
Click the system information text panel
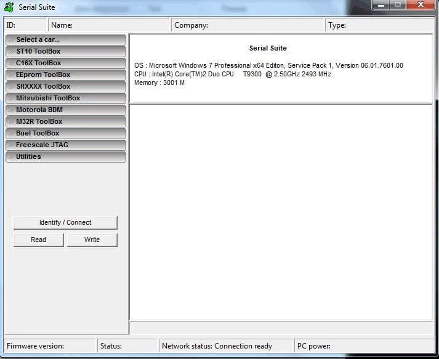point(281,68)
